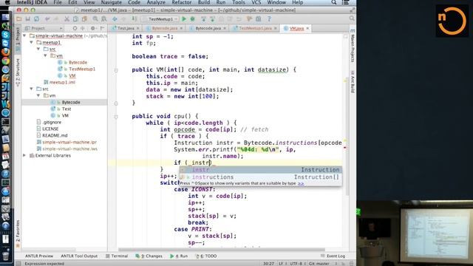The image size is (473, 266).
Task: Toggle the 2: Structure side panel
Action: (x=18, y=72)
